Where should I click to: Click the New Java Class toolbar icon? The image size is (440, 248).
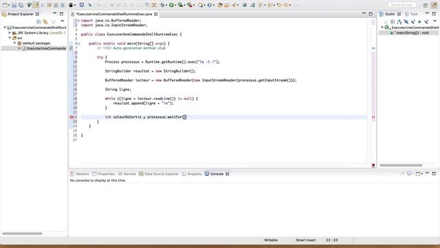[209, 5]
